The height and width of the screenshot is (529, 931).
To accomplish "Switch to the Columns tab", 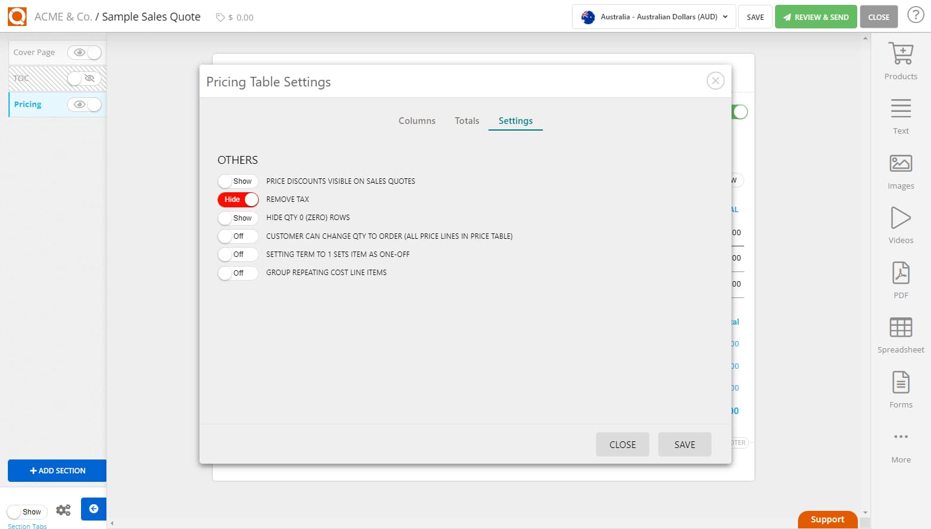I will coord(417,121).
